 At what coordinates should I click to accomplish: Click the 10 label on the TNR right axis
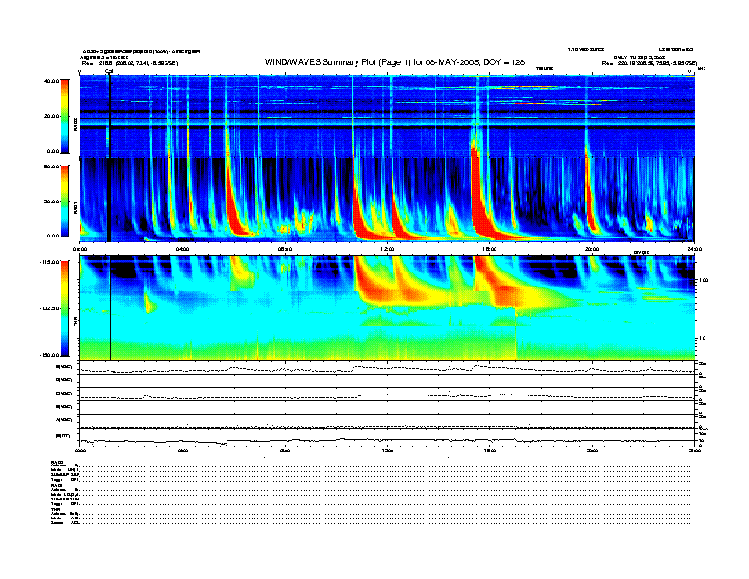[x=703, y=338]
